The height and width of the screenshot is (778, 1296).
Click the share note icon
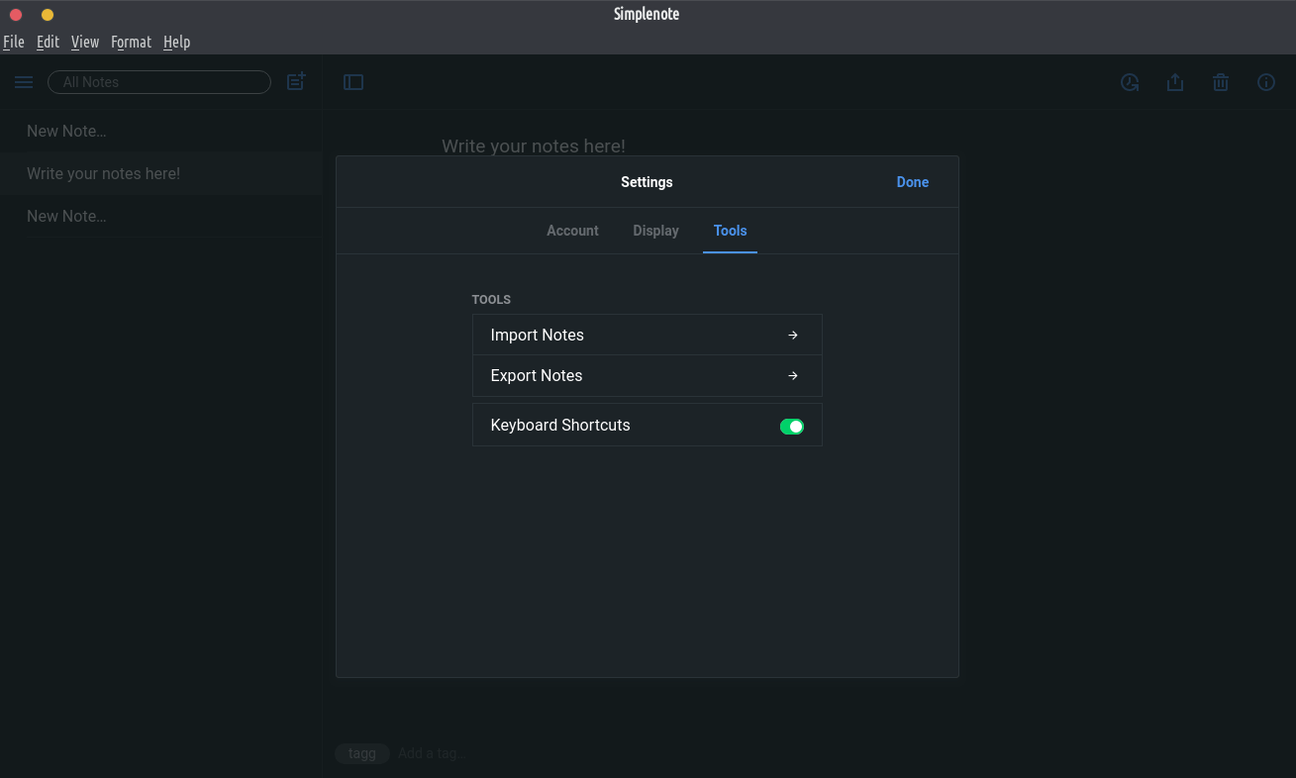click(1175, 82)
